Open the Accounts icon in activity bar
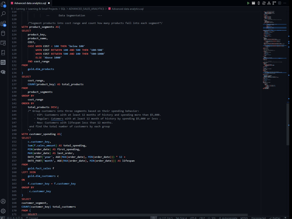 [3, 201]
